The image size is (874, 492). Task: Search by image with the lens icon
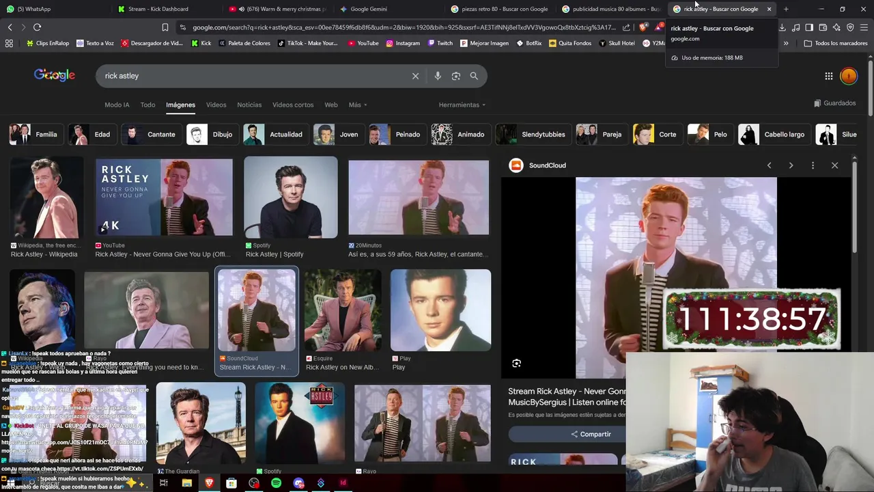[x=456, y=76]
